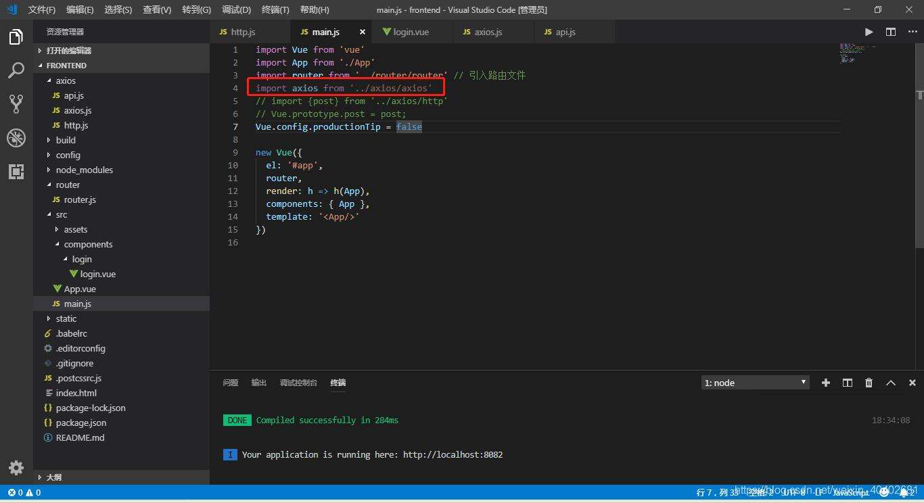Collapse the src folder
This screenshot has width=924, height=503.
[122, 214]
